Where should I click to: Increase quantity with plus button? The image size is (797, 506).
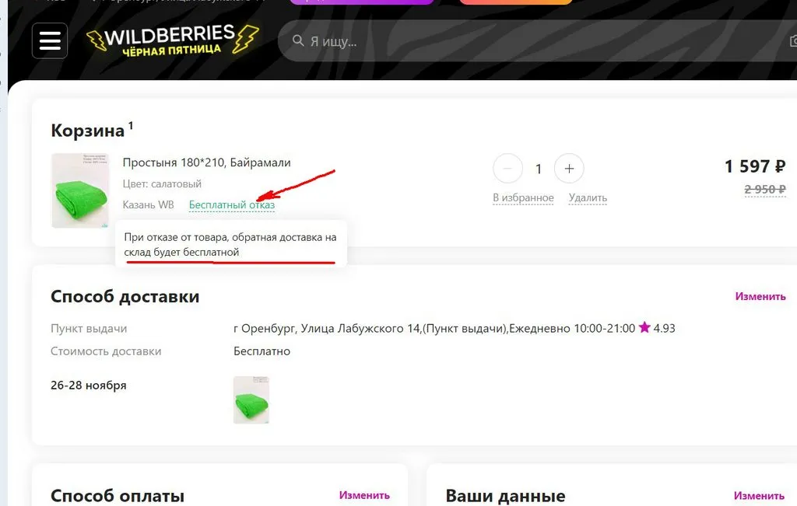pyautogui.click(x=569, y=169)
